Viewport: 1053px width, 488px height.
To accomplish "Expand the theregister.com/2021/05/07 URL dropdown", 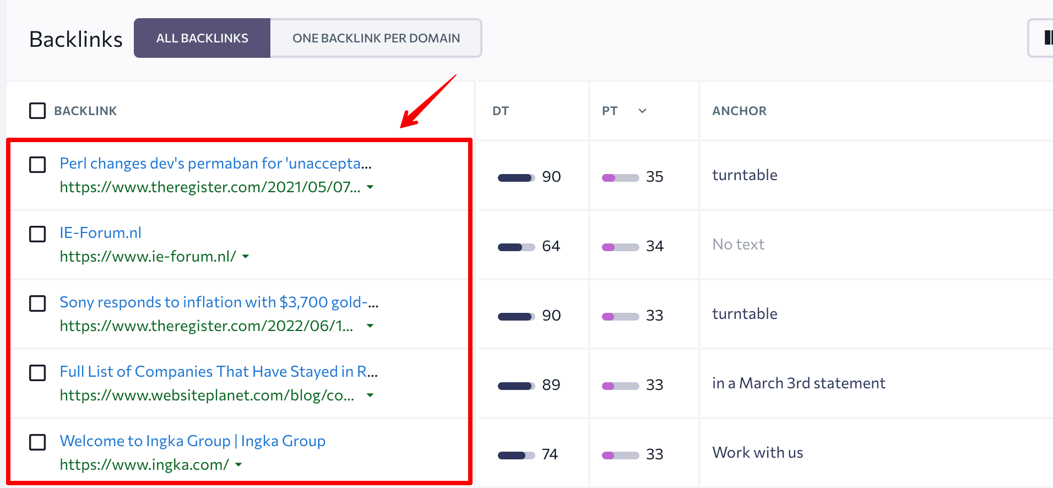I will [x=370, y=187].
